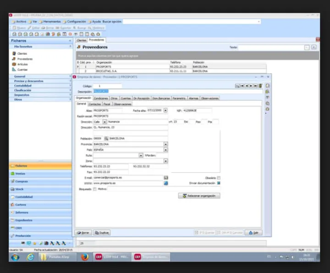This screenshot has width=330, height=273.
Task: Open Internet Explorer from taskbar
Action: click(30, 257)
